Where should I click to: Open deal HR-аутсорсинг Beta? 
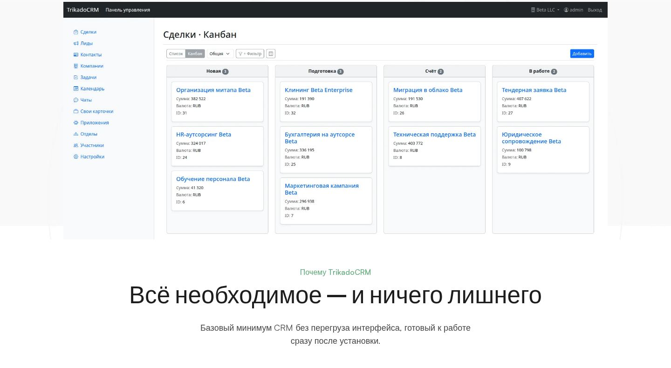(204, 135)
